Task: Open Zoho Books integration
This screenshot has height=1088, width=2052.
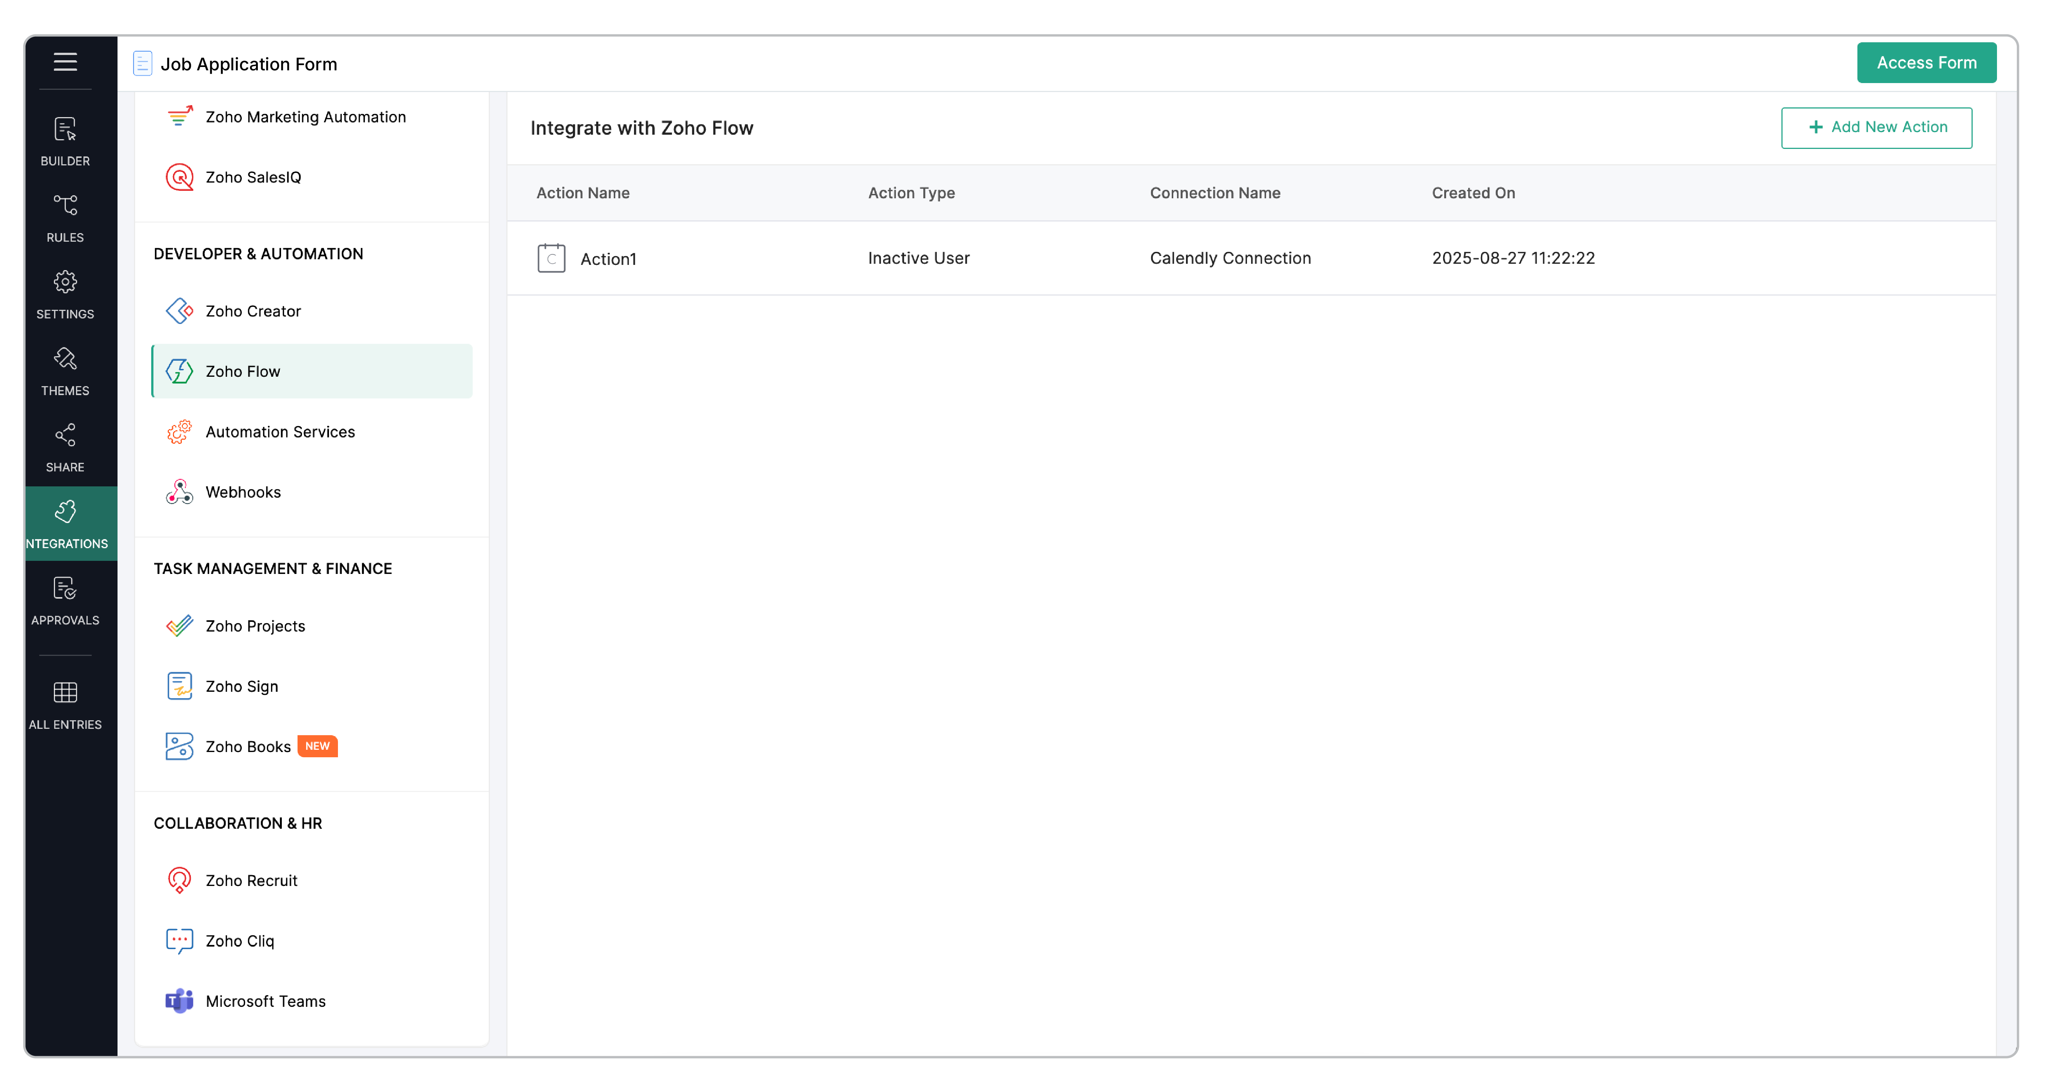Action: [248, 746]
